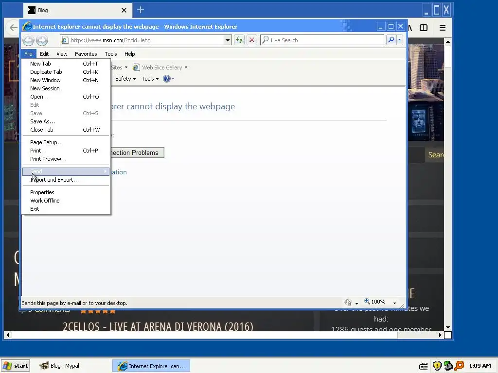Click the Windows start button
This screenshot has width=498, height=373.
[x=16, y=366]
